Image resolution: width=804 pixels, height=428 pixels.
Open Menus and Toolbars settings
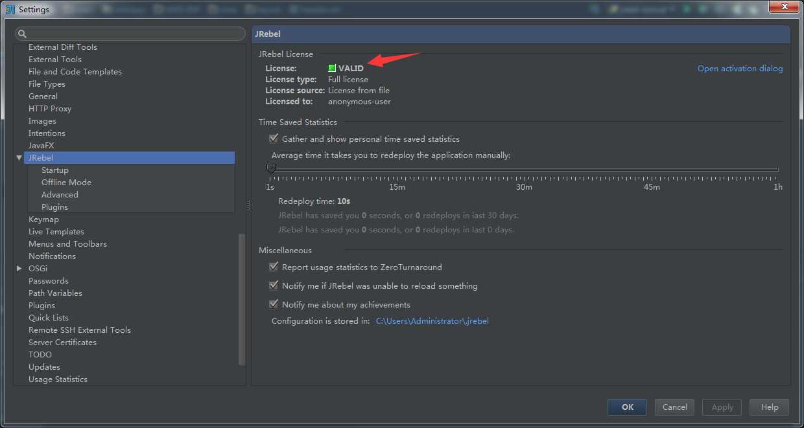[67, 243]
